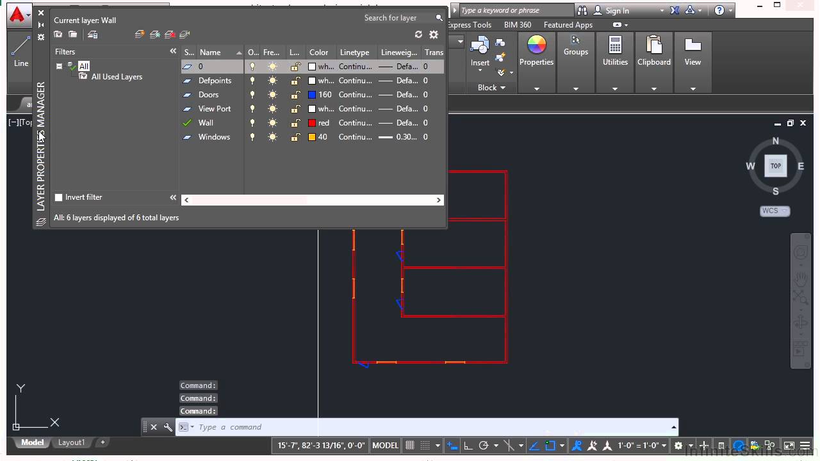Toggle polar tracking in status bar
Screen dimensions: 820x461
coord(484,446)
